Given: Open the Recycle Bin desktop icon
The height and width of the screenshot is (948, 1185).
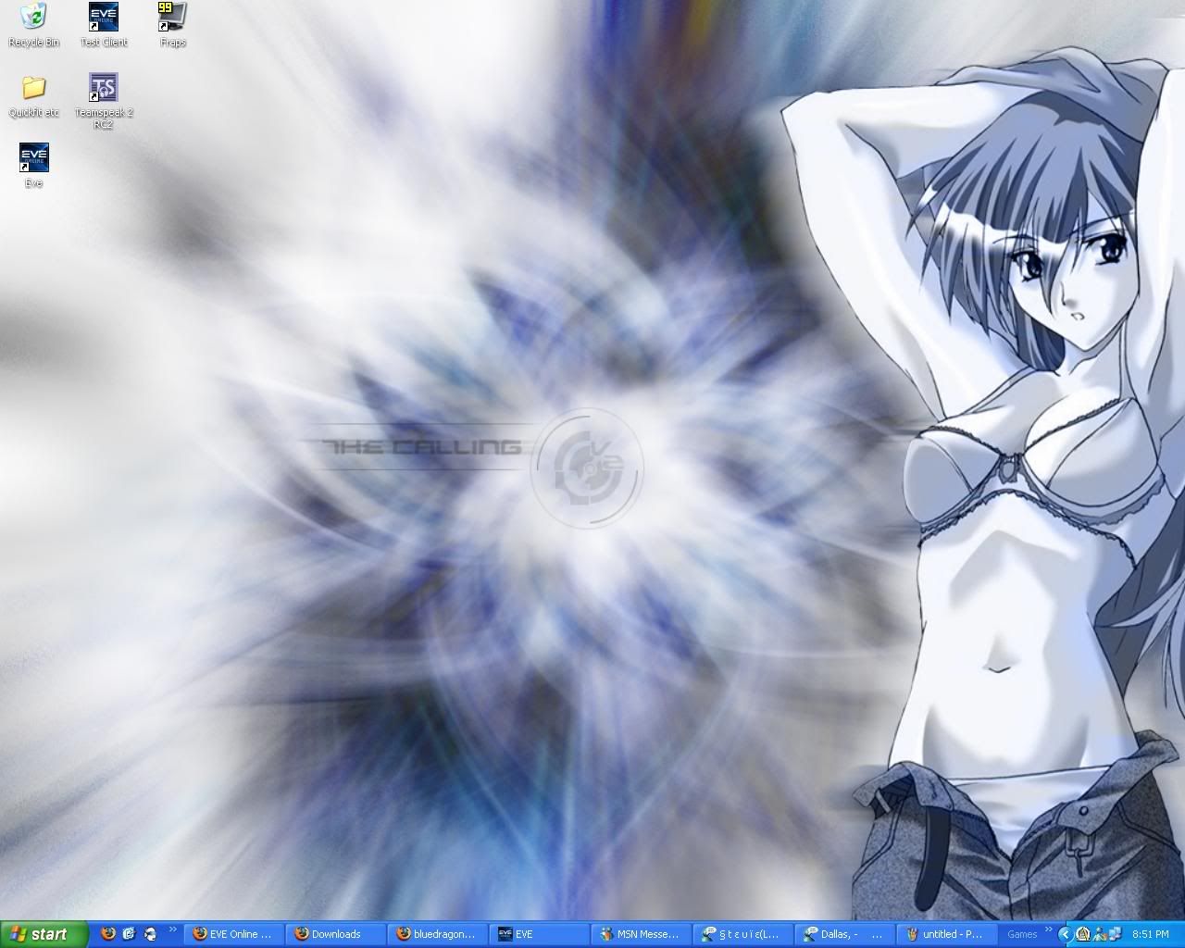Looking at the screenshot, I should coord(33,25).
